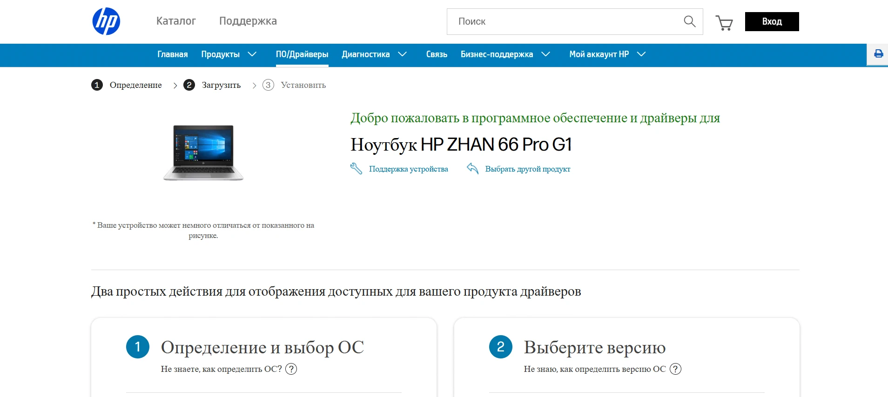Open the Поддержка header link

(248, 21)
